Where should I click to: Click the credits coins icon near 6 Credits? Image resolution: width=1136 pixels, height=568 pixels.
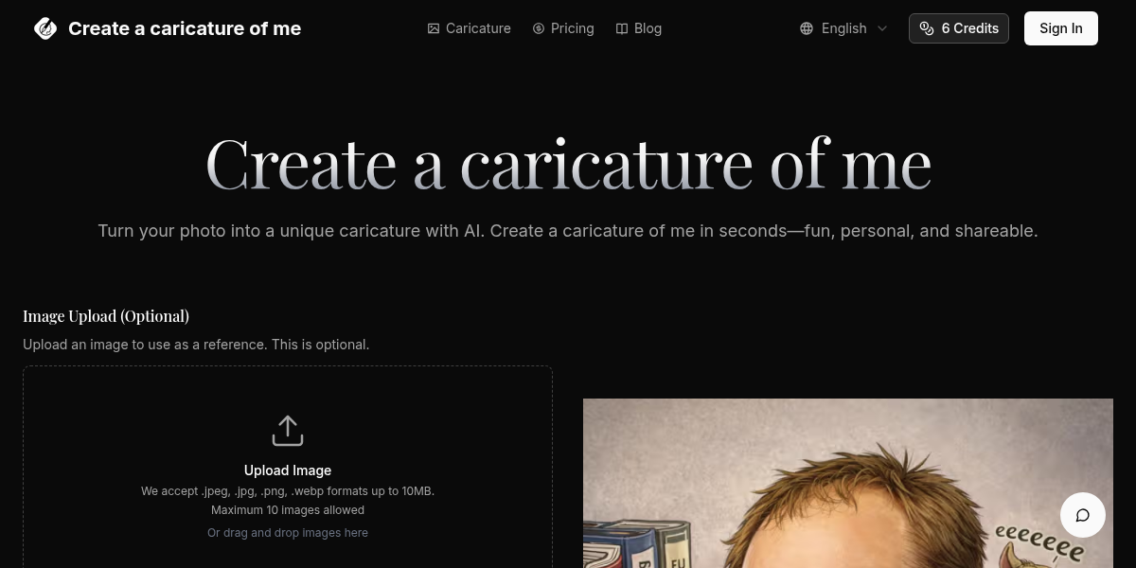(927, 28)
